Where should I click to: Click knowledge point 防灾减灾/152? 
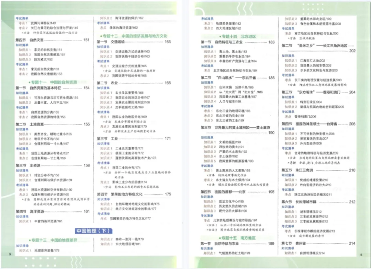(43, 59)
